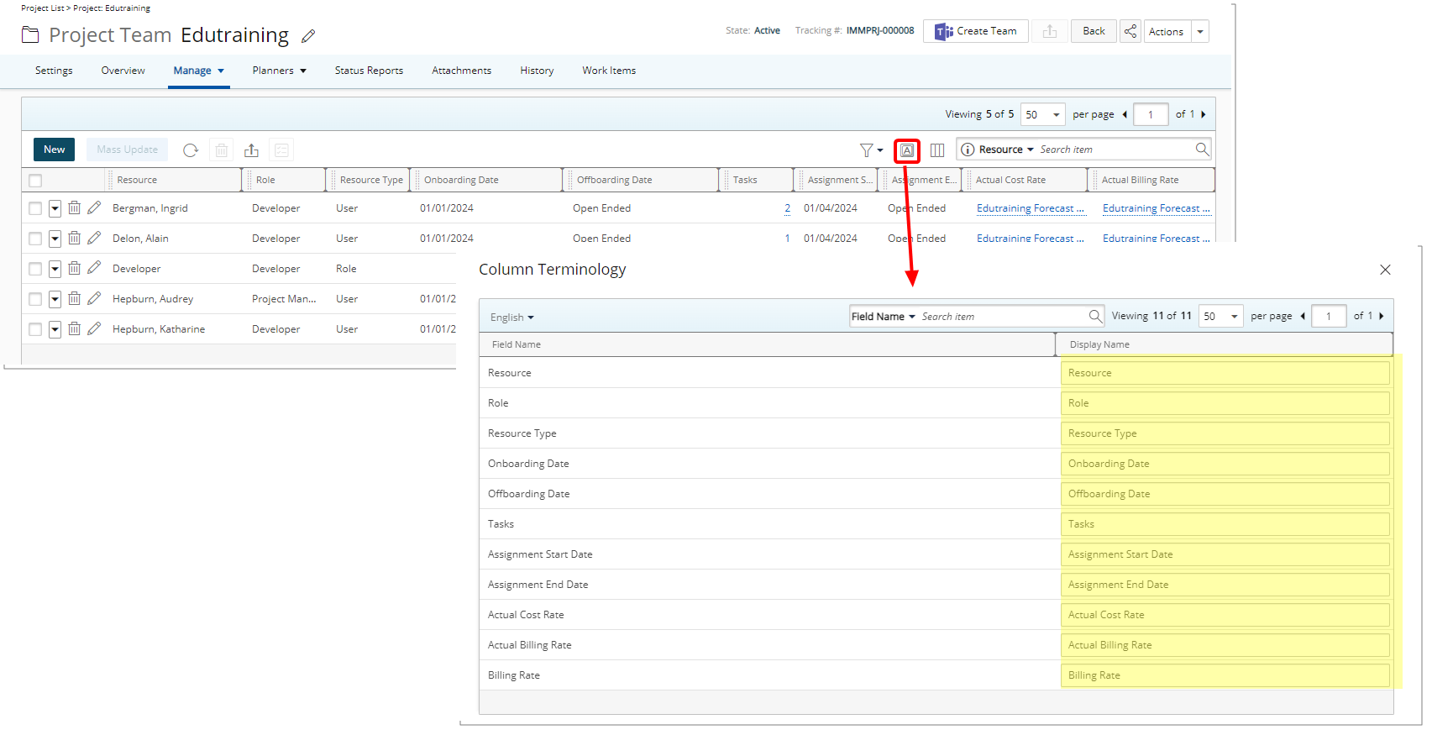
Task: Delete Delon, Alain row using trash icon
Action: point(75,238)
